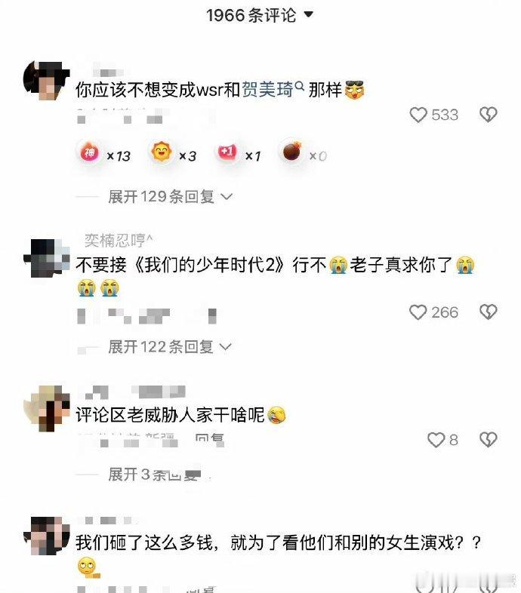This screenshot has width=521, height=593.
Task: Open the first commenter's avatar
Action: (x=46, y=81)
